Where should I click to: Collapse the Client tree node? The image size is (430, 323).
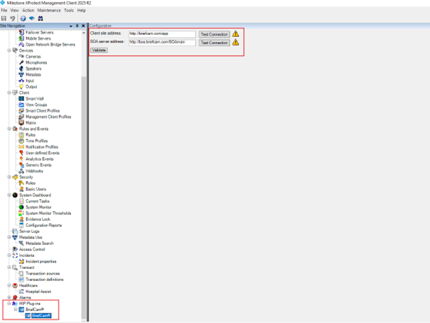[9, 92]
